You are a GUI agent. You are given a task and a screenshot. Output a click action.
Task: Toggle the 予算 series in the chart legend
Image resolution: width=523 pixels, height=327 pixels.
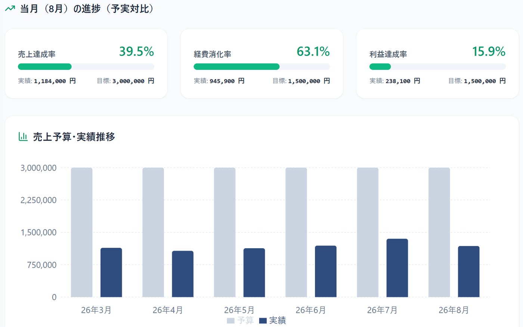(x=240, y=320)
